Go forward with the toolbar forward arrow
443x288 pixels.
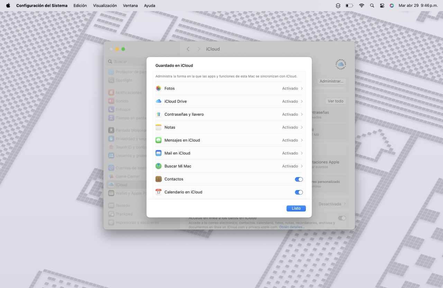[x=199, y=49]
